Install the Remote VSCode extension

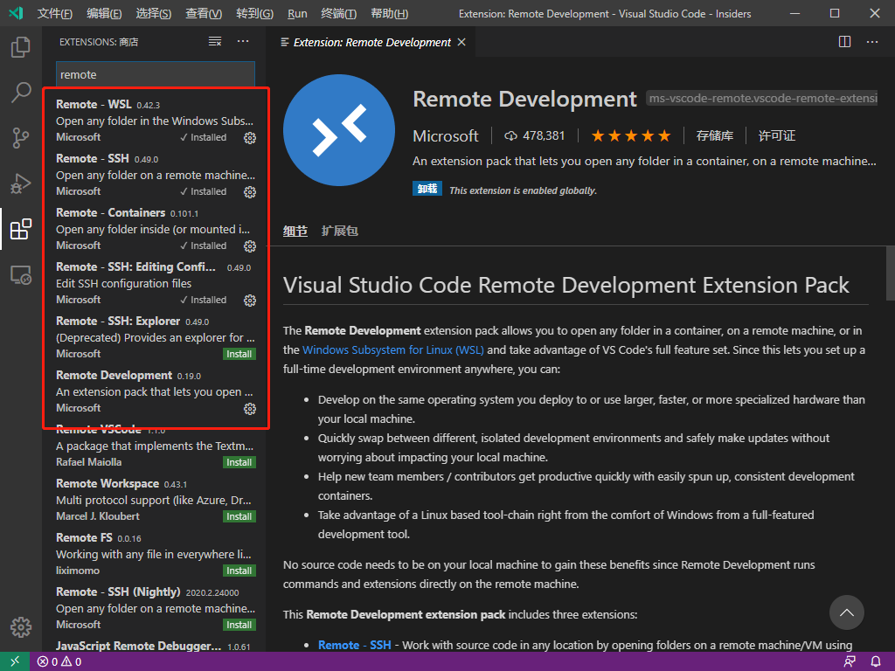[239, 462]
